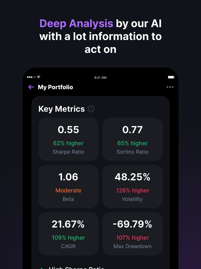Image resolution: width=201 pixels, height=269 pixels.
Task: Select the Sortino Ratio metric card
Action: (132, 139)
